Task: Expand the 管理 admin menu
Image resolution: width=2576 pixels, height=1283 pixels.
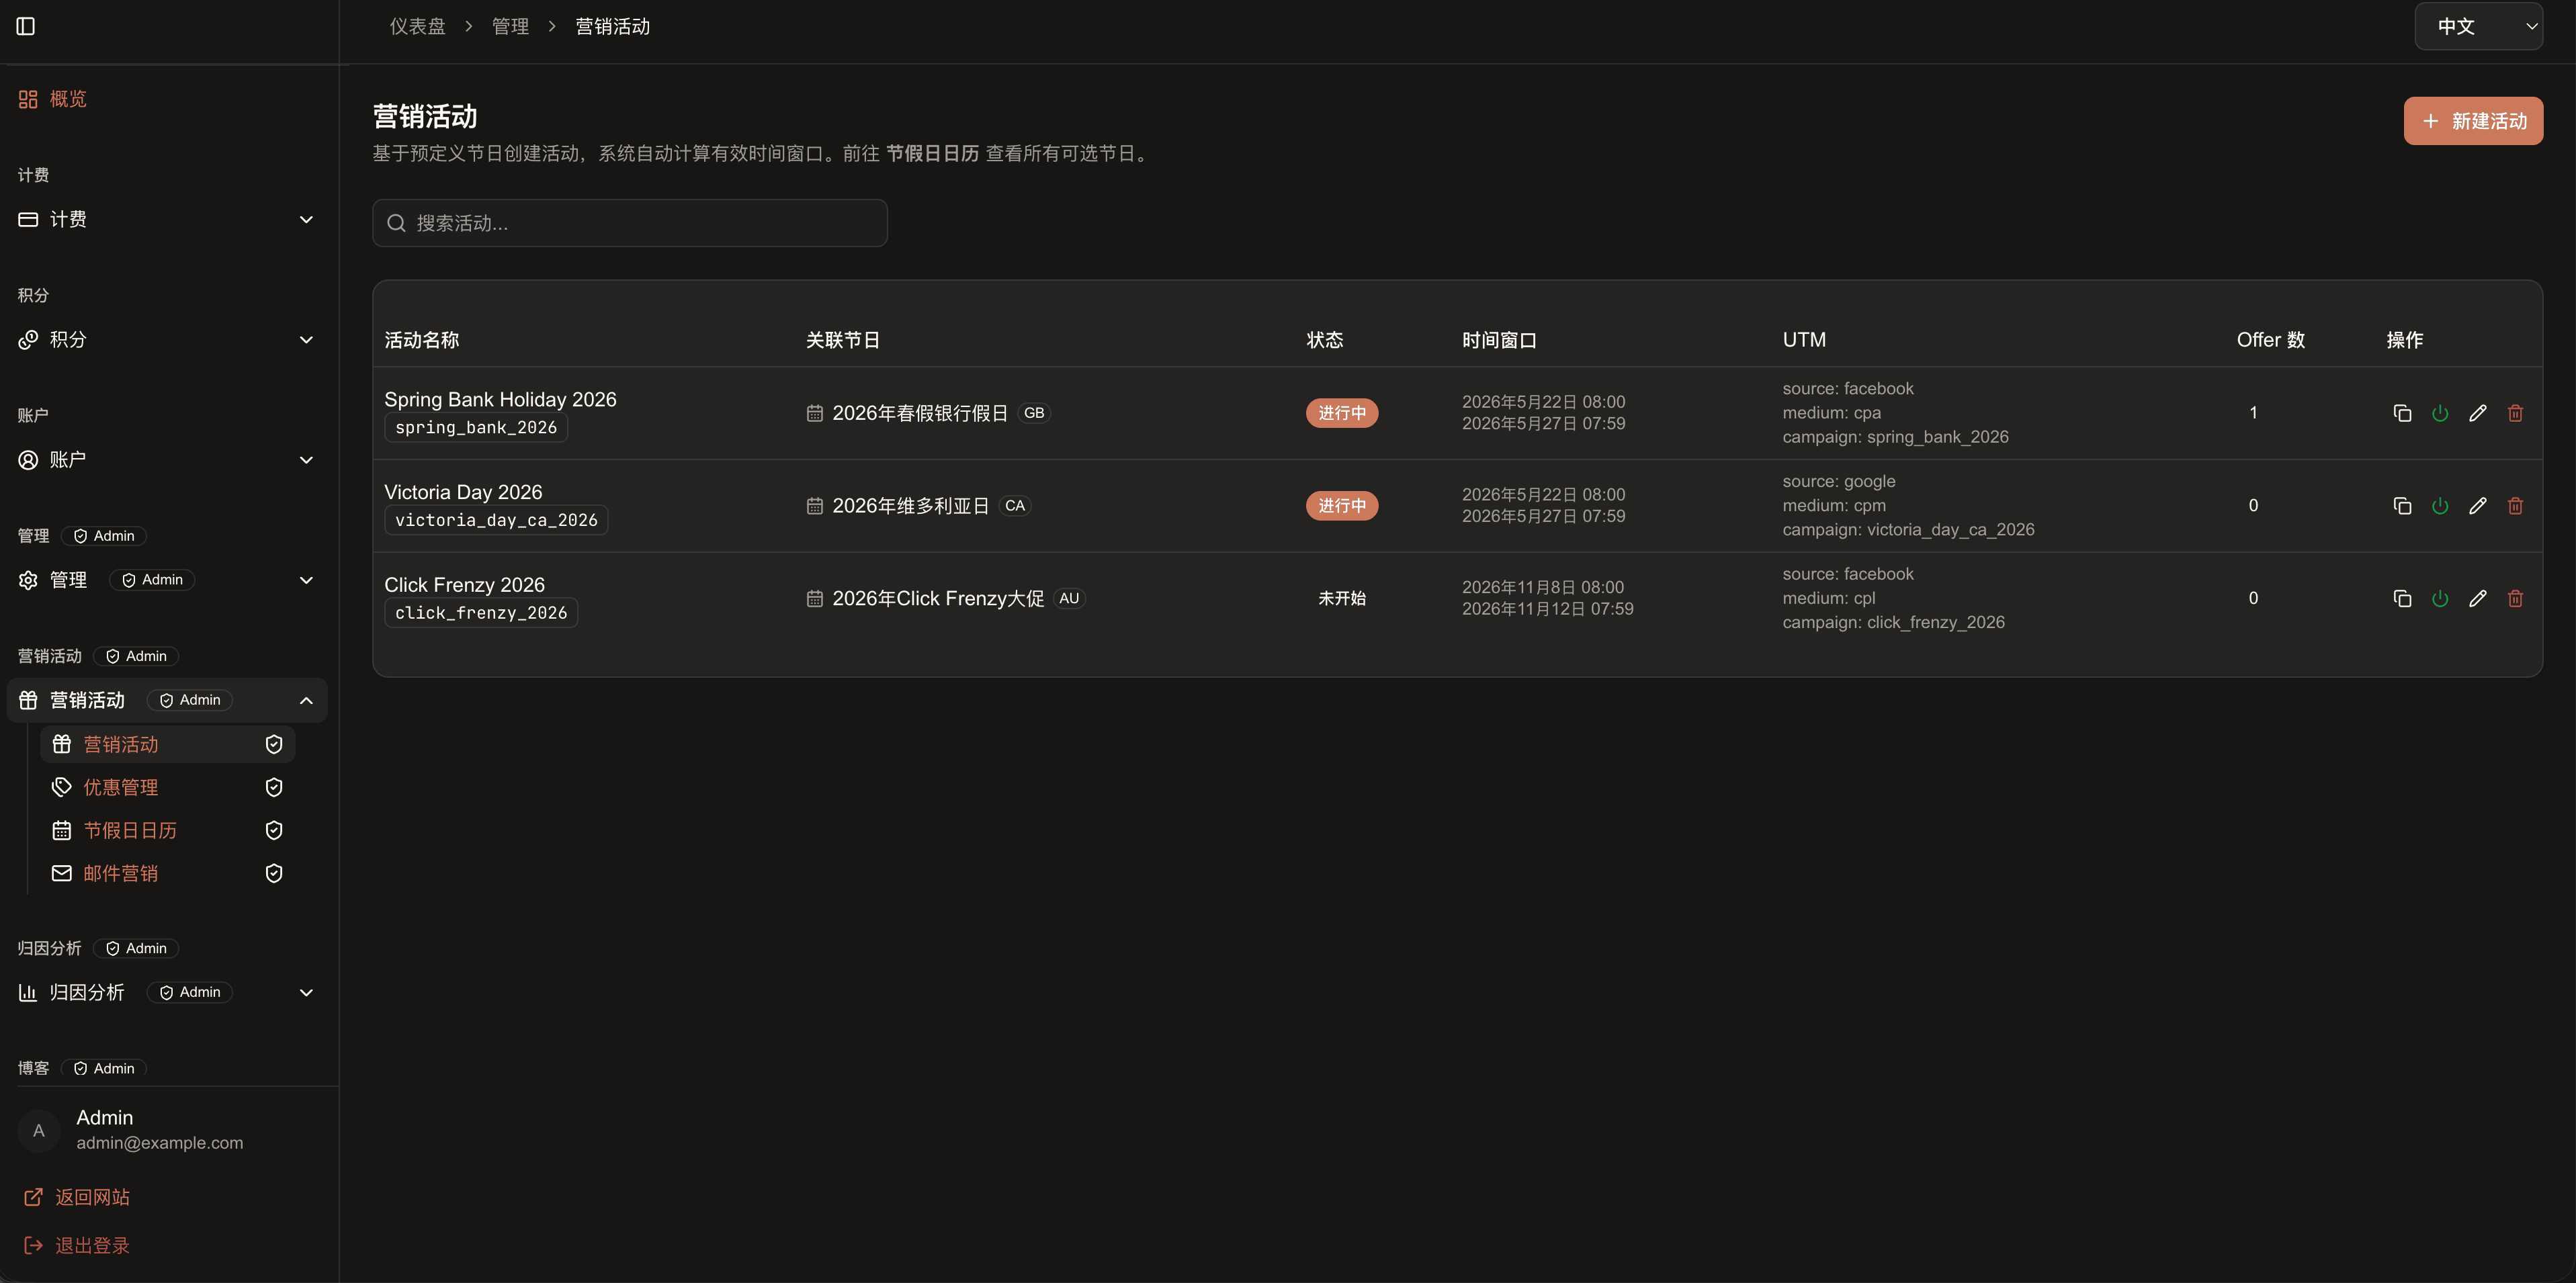Action: click(x=167, y=580)
